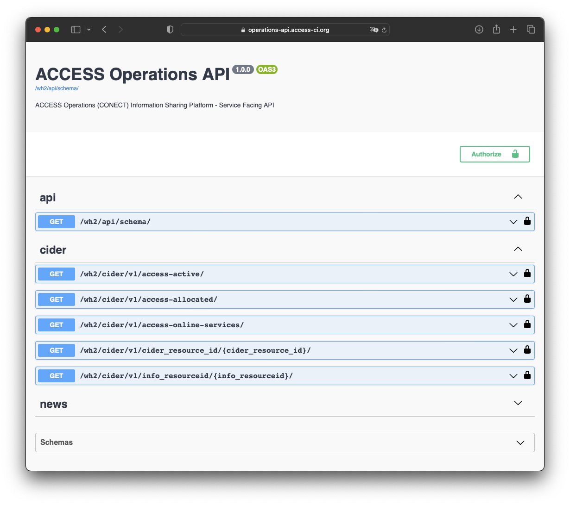Click GET badge for /wh2/api/schema/

click(x=57, y=222)
